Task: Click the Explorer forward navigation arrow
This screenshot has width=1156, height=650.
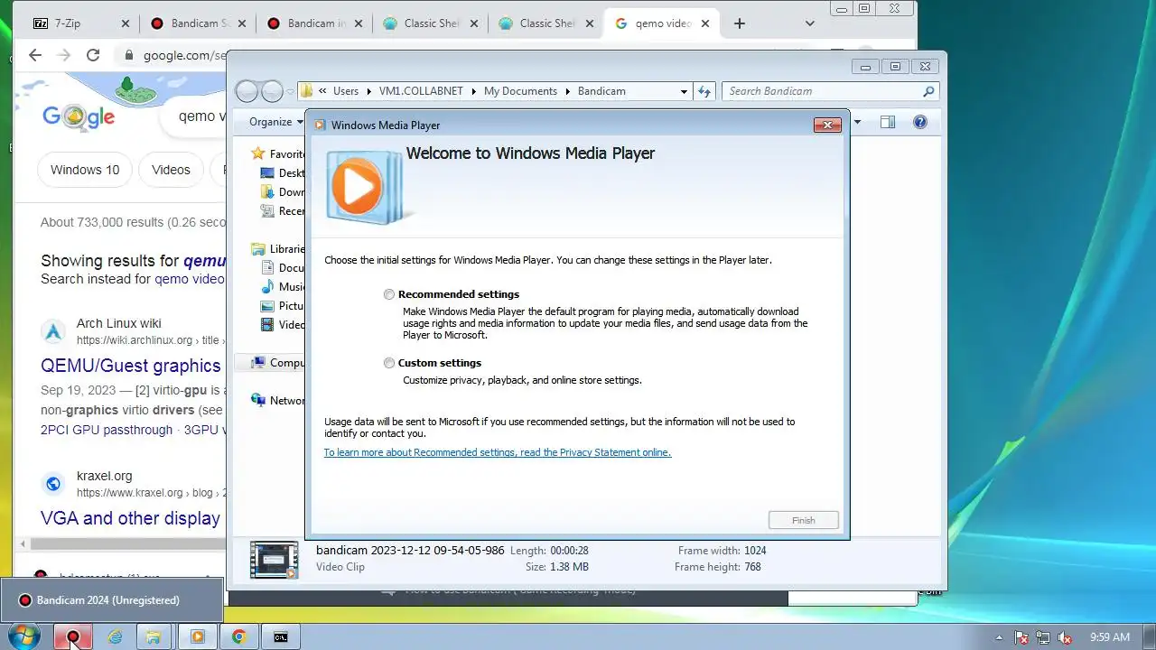Action: [x=272, y=91]
